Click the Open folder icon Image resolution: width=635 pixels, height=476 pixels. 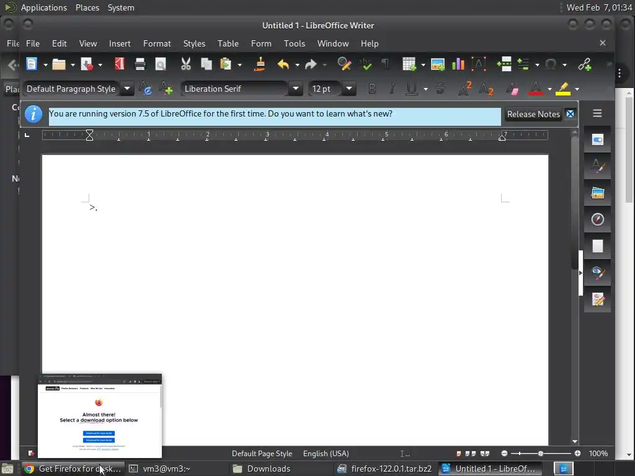[x=59, y=64]
